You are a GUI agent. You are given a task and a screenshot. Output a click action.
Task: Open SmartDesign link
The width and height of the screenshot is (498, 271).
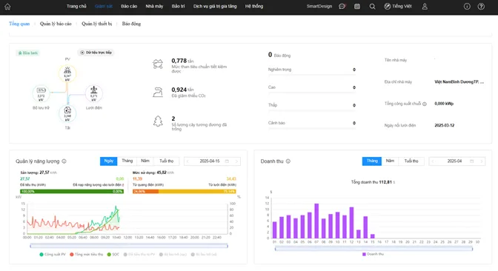pyautogui.click(x=319, y=7)
